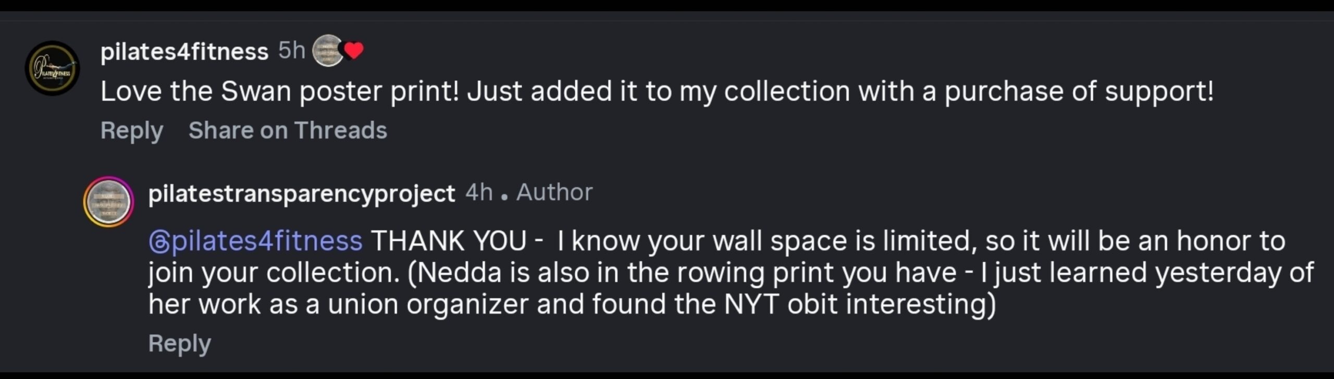The width and height of the screenshot is (1334, 379).
Task: Click the 4h timestamp
Action: [x=478, y=192]
